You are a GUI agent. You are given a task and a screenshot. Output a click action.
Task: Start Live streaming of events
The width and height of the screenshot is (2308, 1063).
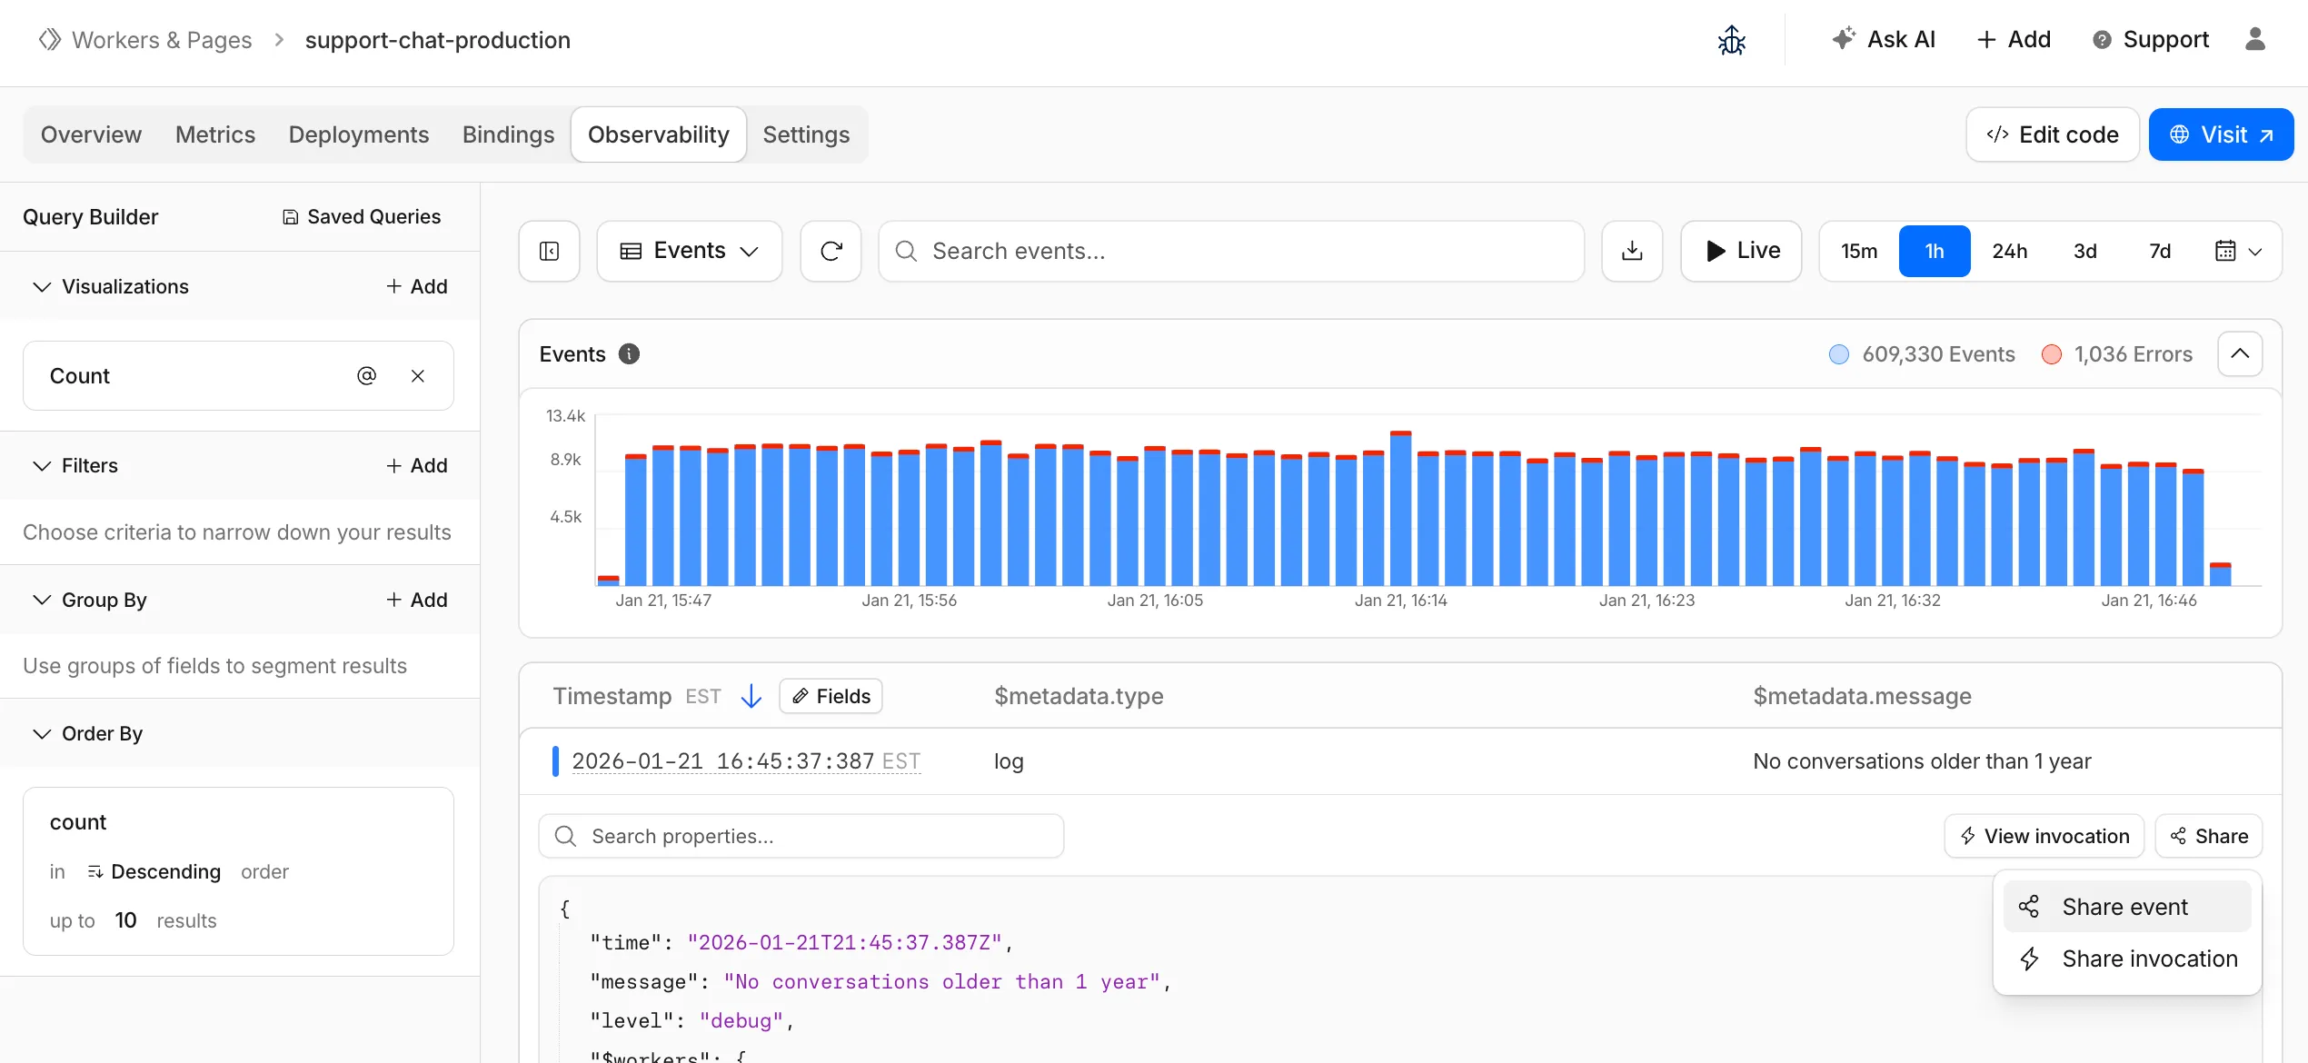point(1740,251)
